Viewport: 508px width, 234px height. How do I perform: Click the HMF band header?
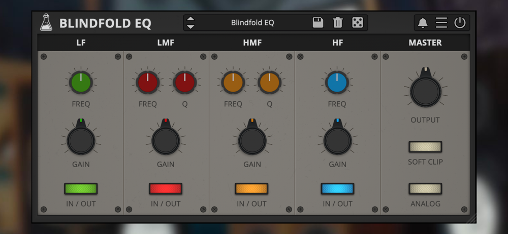(252, 43)
